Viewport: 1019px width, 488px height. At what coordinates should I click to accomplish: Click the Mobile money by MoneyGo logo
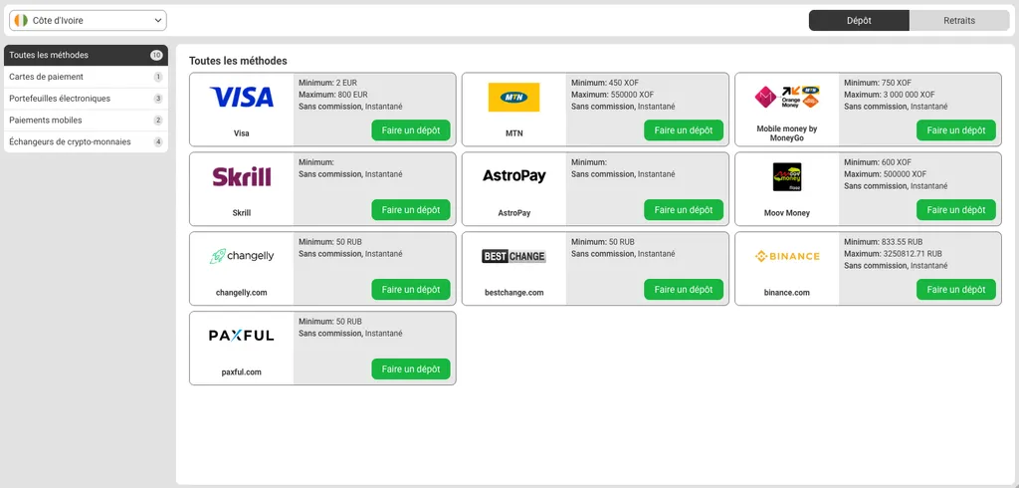(786, 96)
